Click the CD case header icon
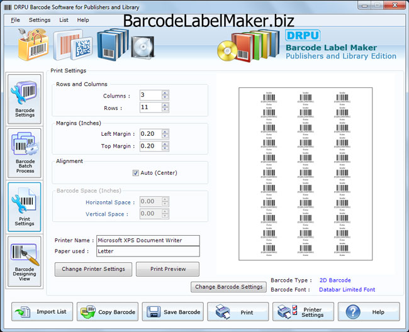The image size is (409, 332). [x=142, y=47]
